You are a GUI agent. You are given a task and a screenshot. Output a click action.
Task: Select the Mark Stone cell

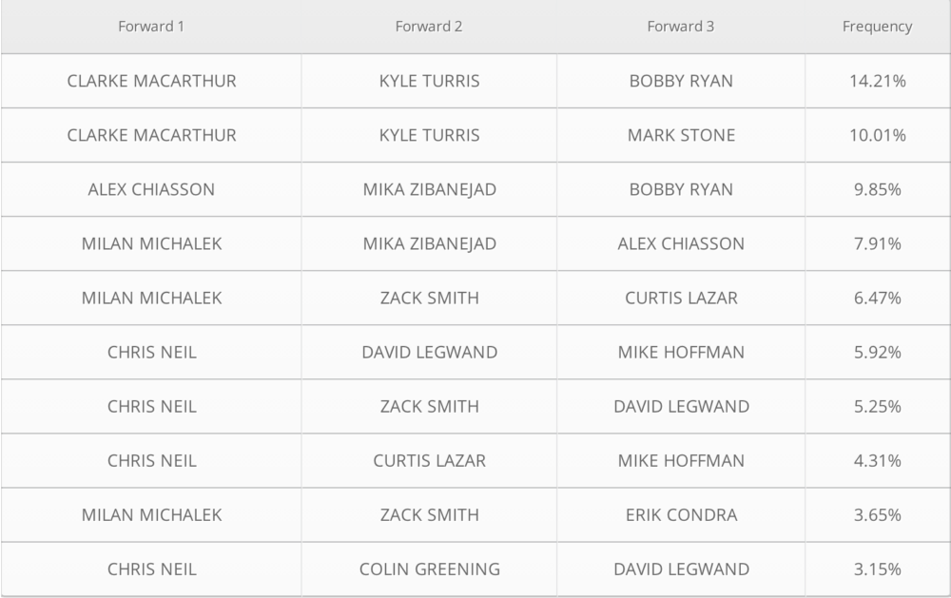(x=681, y=135)
